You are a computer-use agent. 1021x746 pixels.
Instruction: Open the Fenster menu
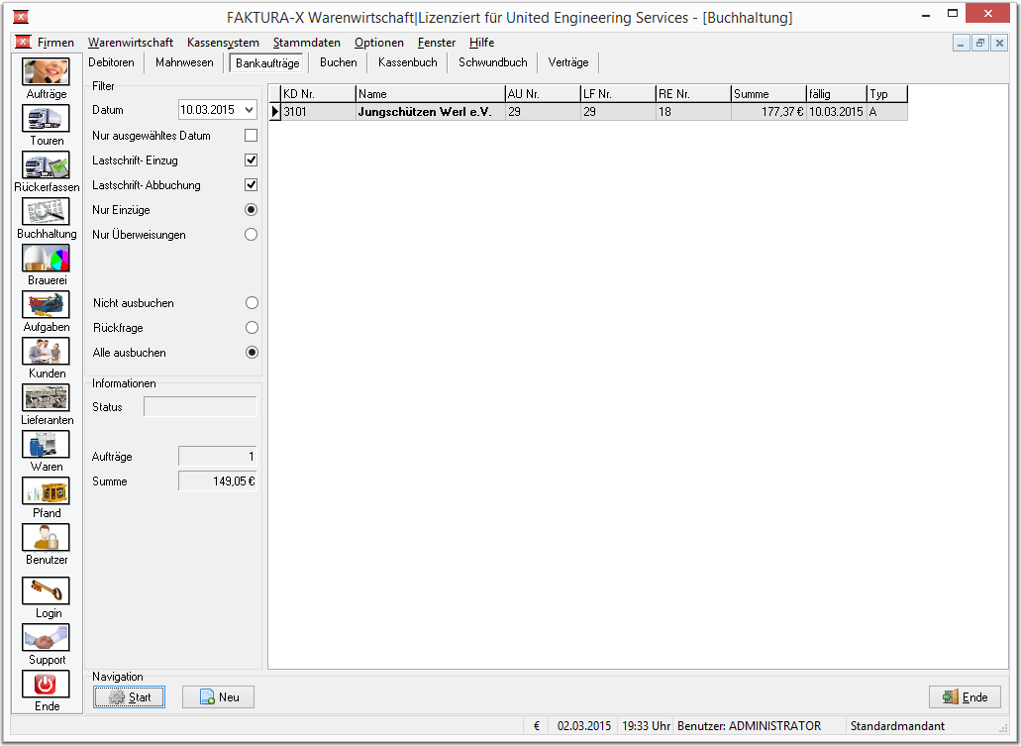click(437, 43)
